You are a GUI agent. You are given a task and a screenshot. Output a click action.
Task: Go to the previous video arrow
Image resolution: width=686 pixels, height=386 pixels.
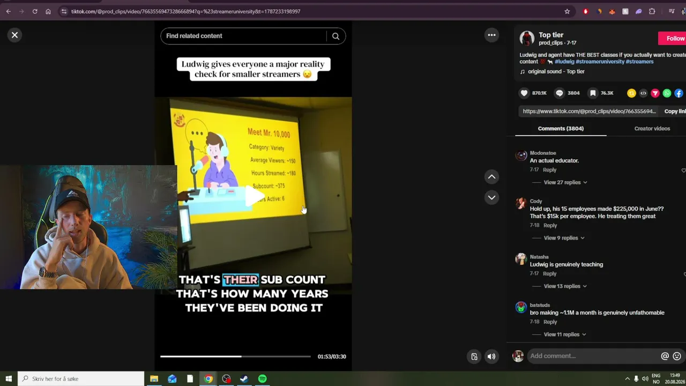[x=491, y=177]
